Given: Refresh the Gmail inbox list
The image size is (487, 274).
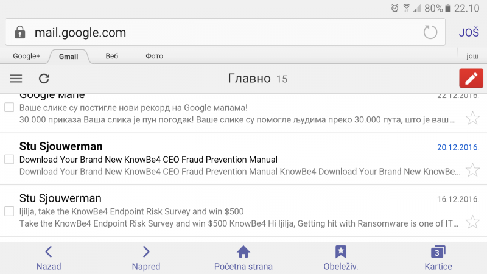Looking at the screenshot, I should point(44,79).
